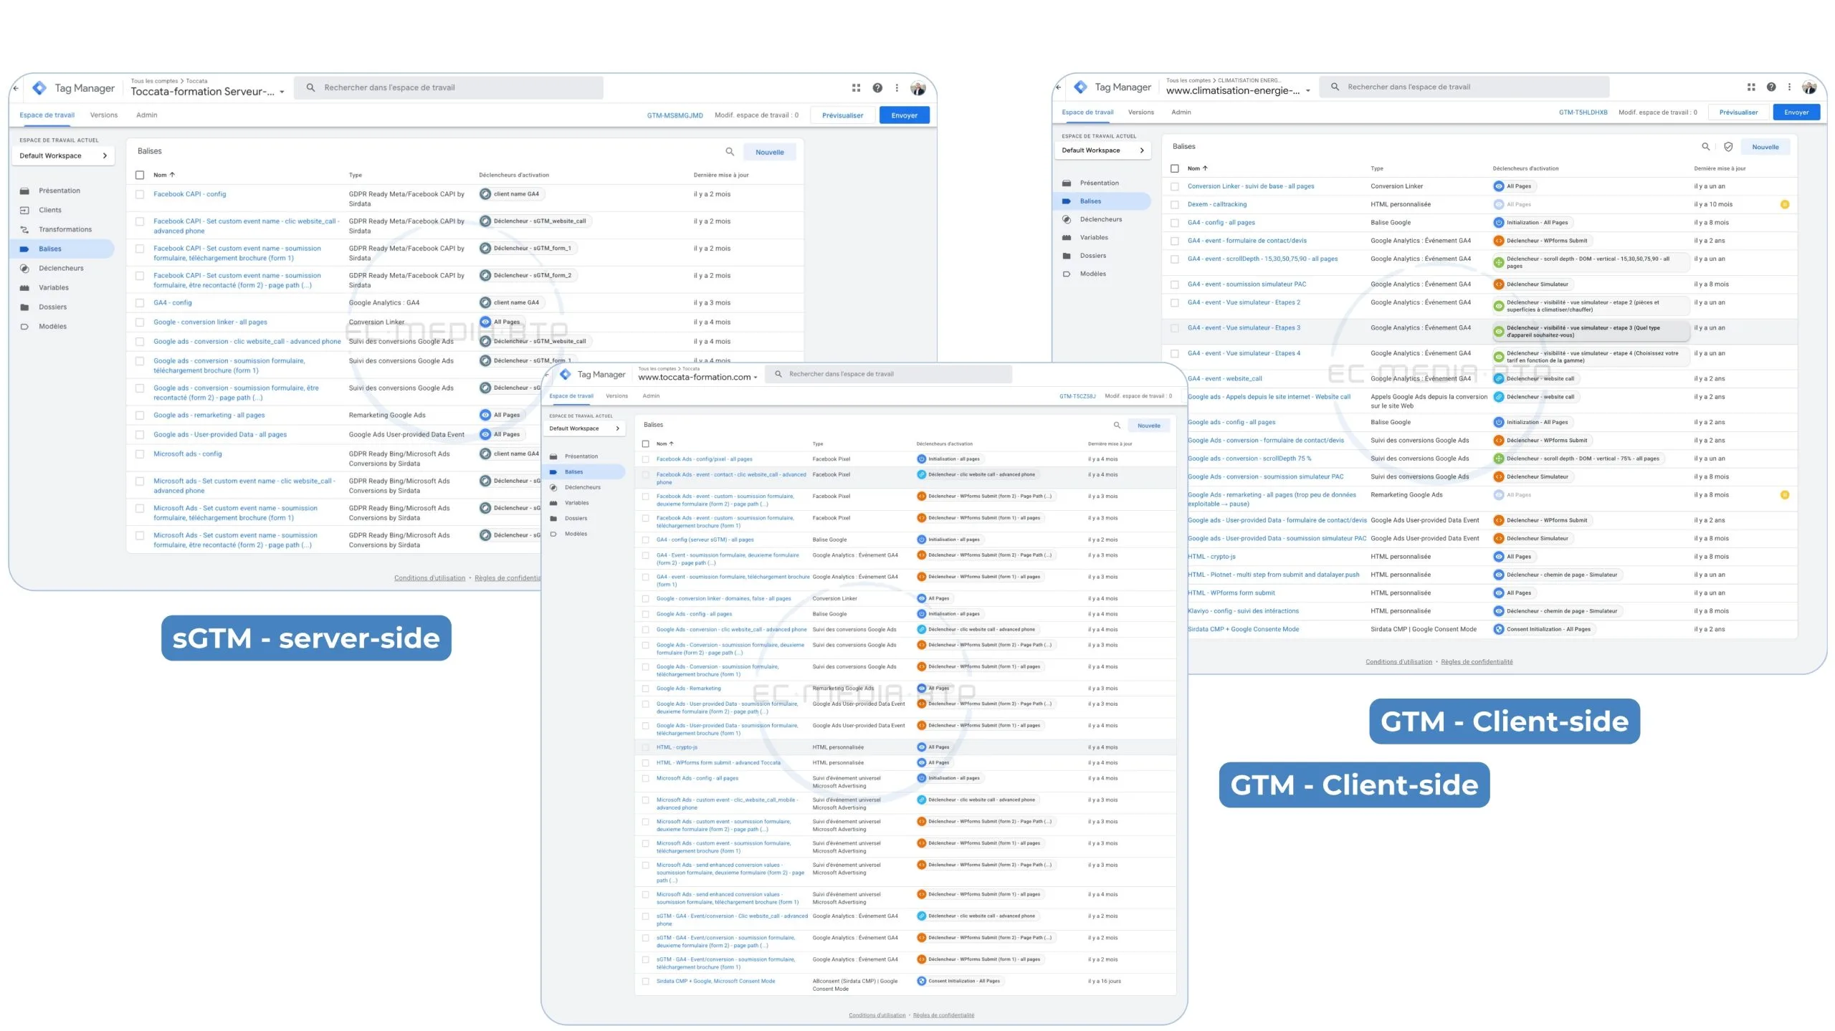Select all tags in toccata-formation.com list
Viewport: 1835px width, 1031px height.
pyautogui.click(x=645, y=443)
